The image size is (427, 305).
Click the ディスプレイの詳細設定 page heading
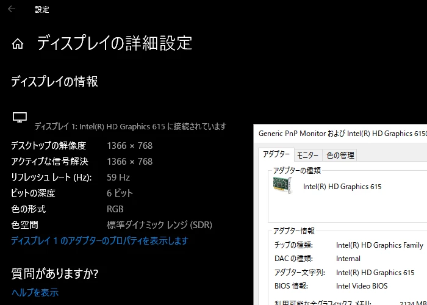115,43
